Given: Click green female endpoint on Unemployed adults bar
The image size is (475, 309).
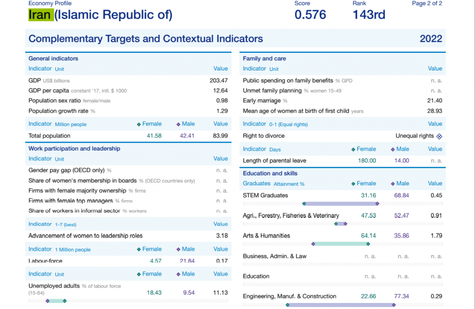Looking at the screenshot, I should tap(64, 301).
